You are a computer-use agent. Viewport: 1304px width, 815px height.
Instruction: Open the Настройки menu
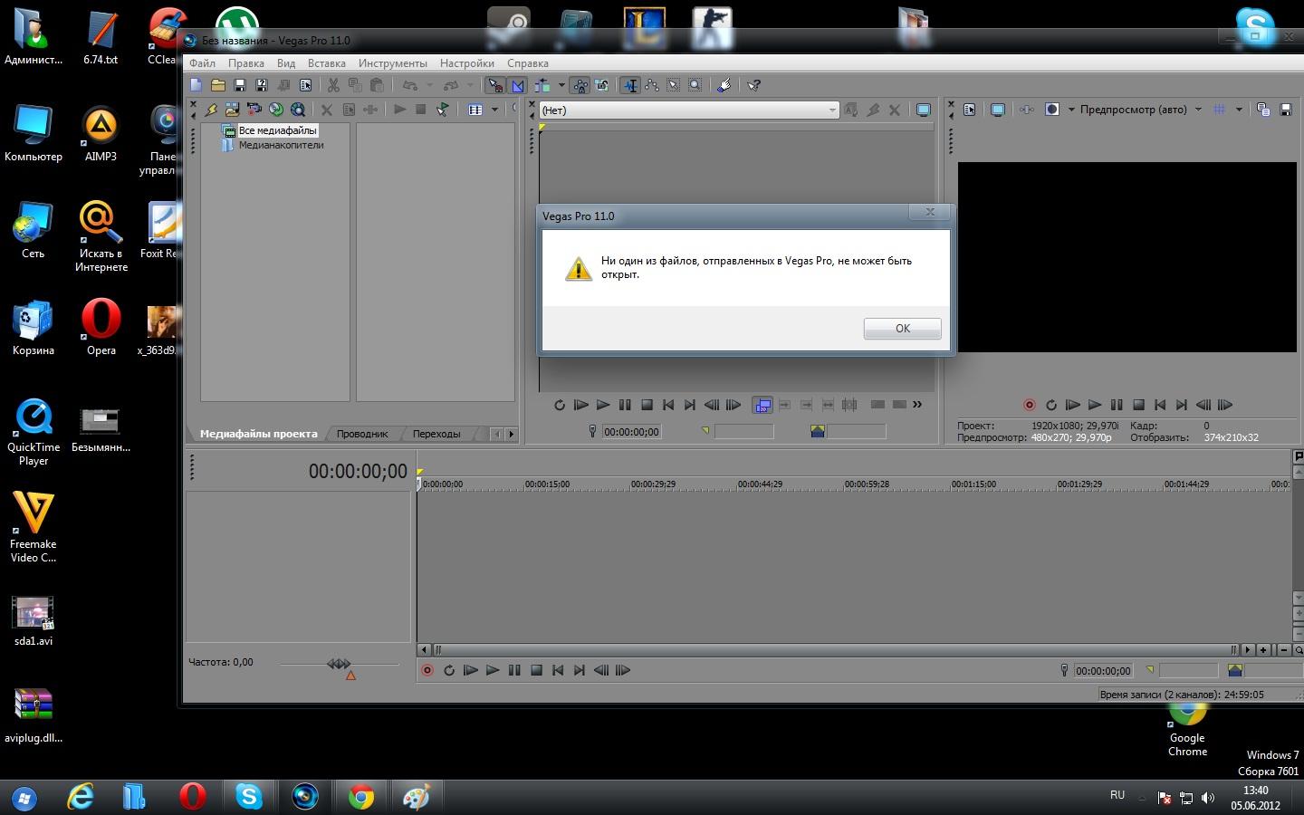(467, 63)
